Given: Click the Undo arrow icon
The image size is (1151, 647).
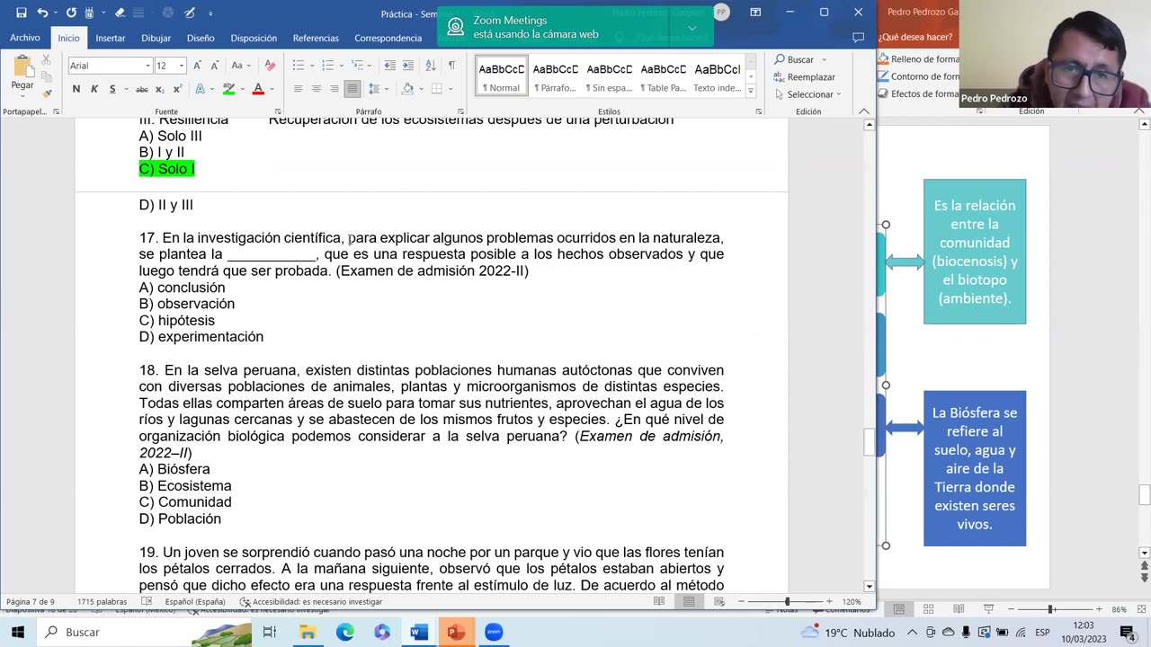Looking at the screenshot, I should (x=42, y=13).
